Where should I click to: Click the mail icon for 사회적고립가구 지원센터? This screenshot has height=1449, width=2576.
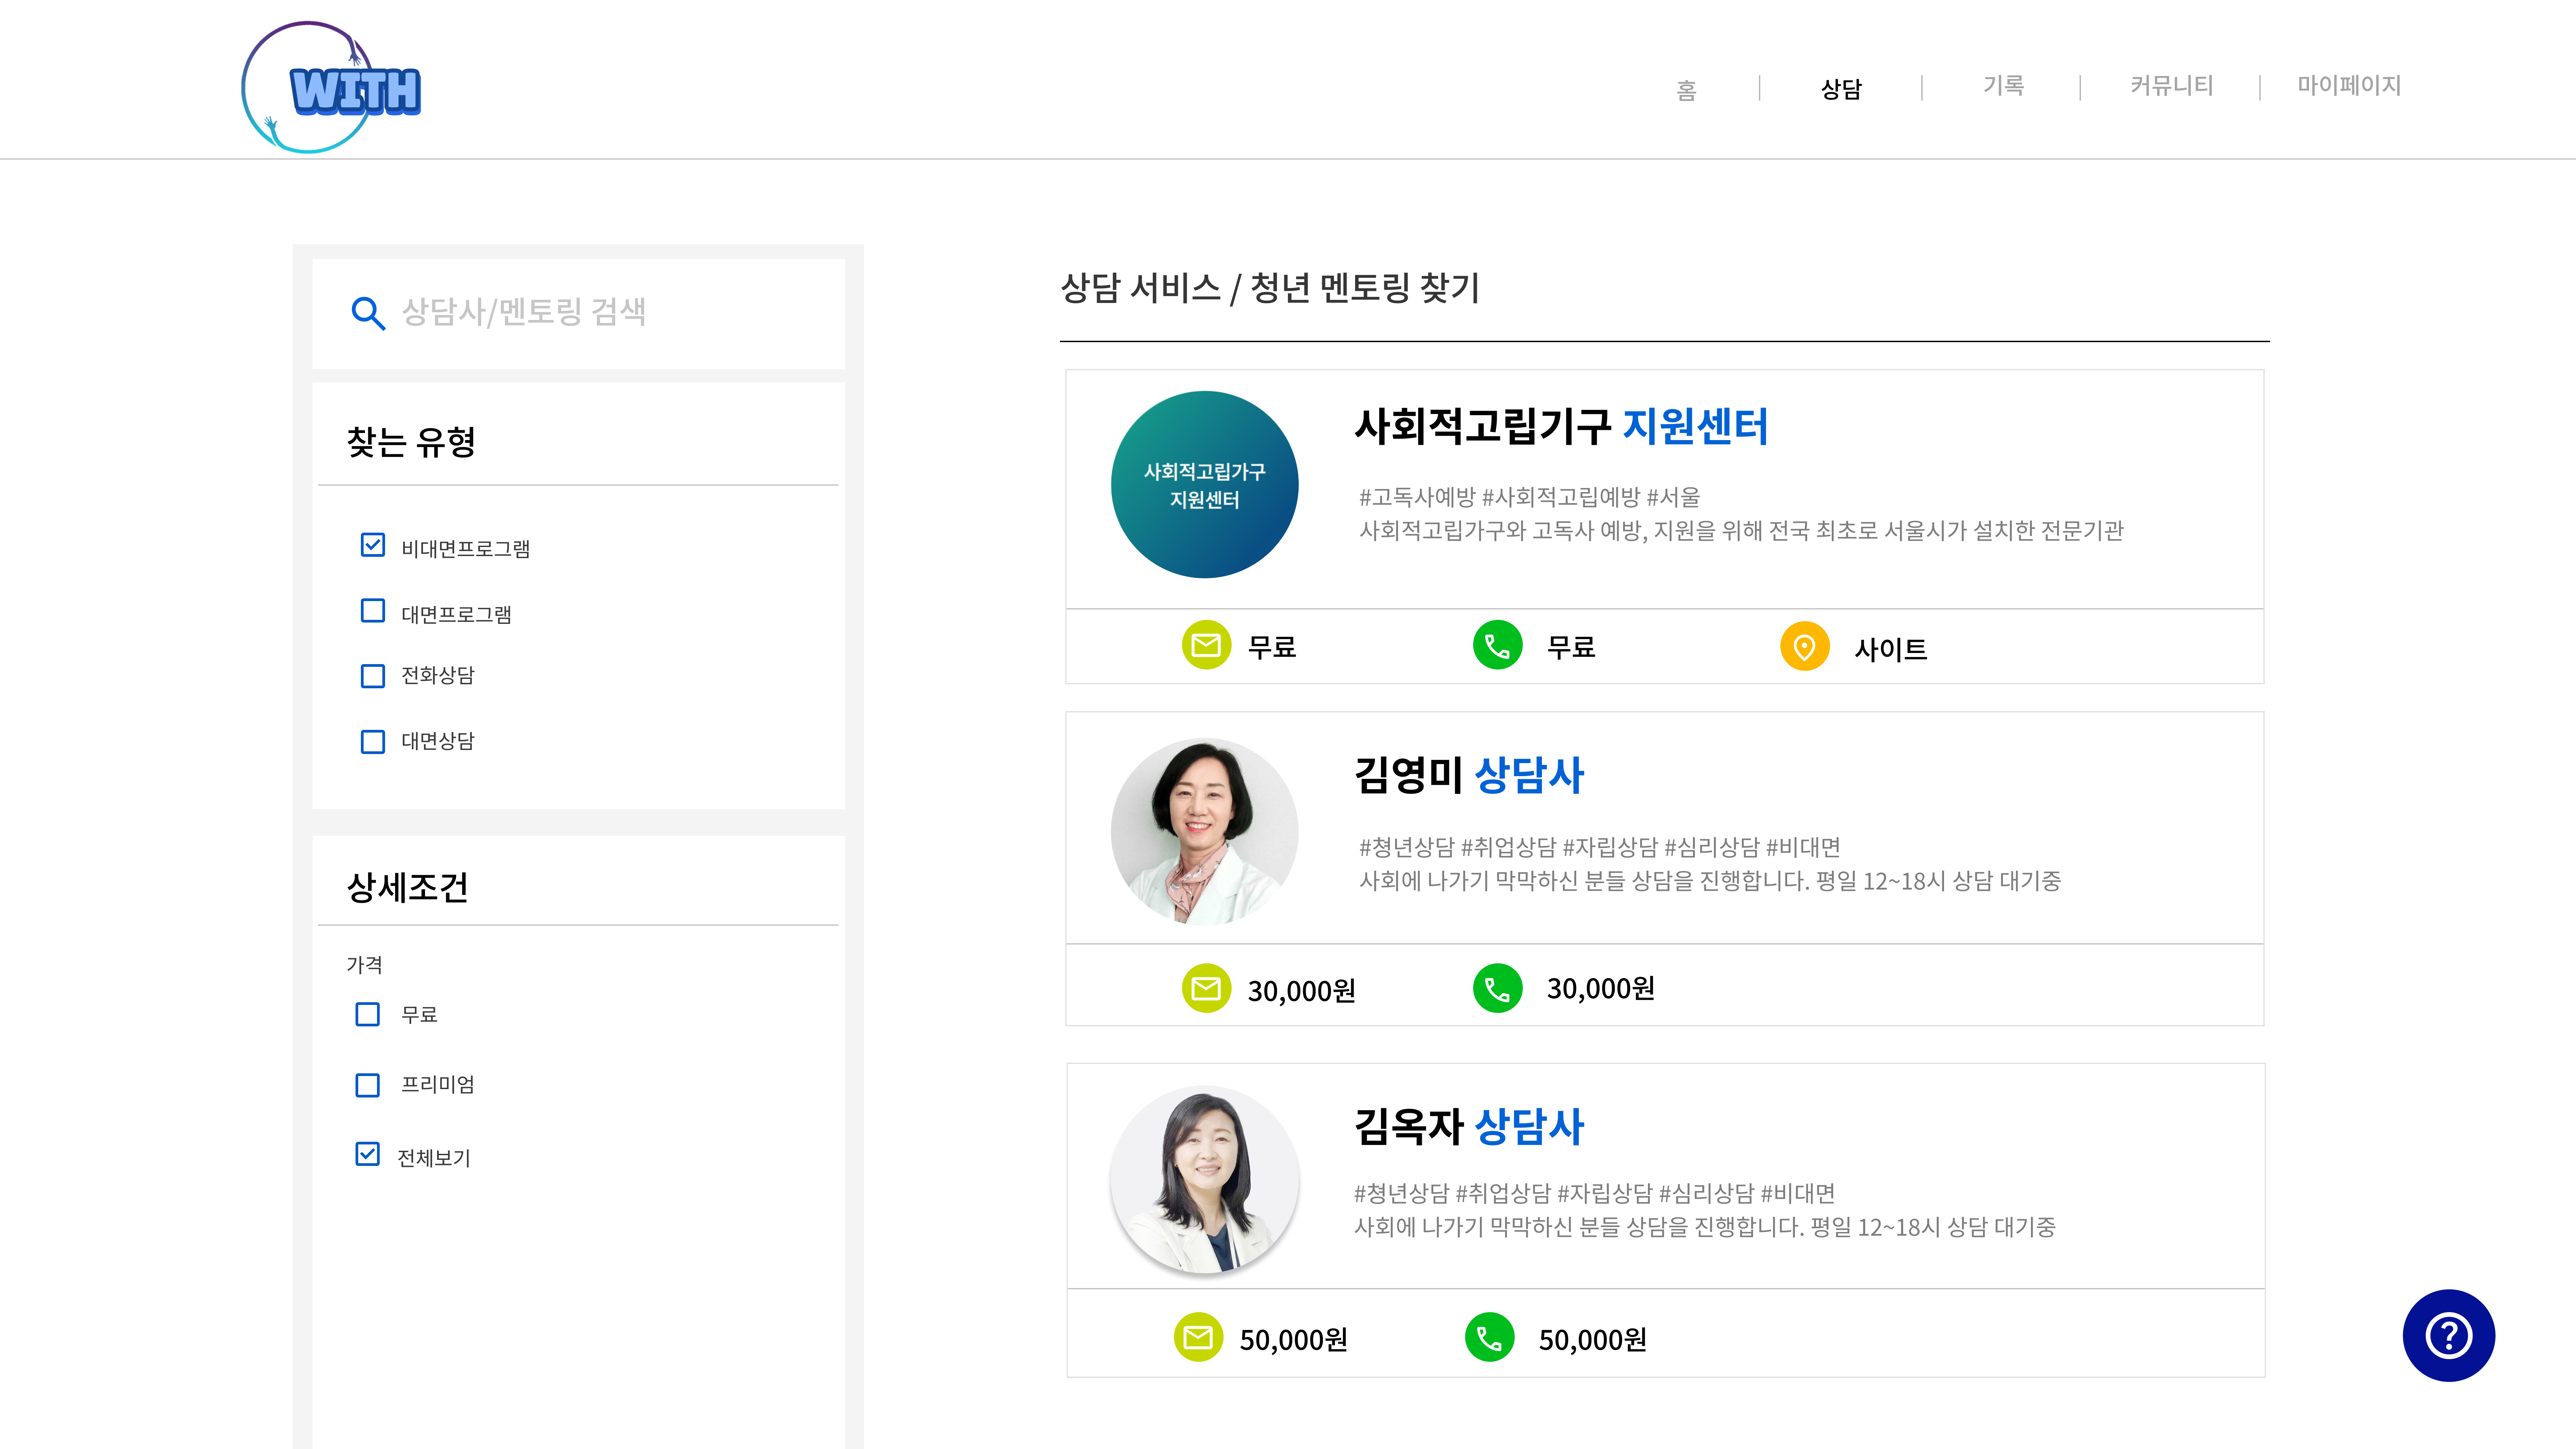1206,645
